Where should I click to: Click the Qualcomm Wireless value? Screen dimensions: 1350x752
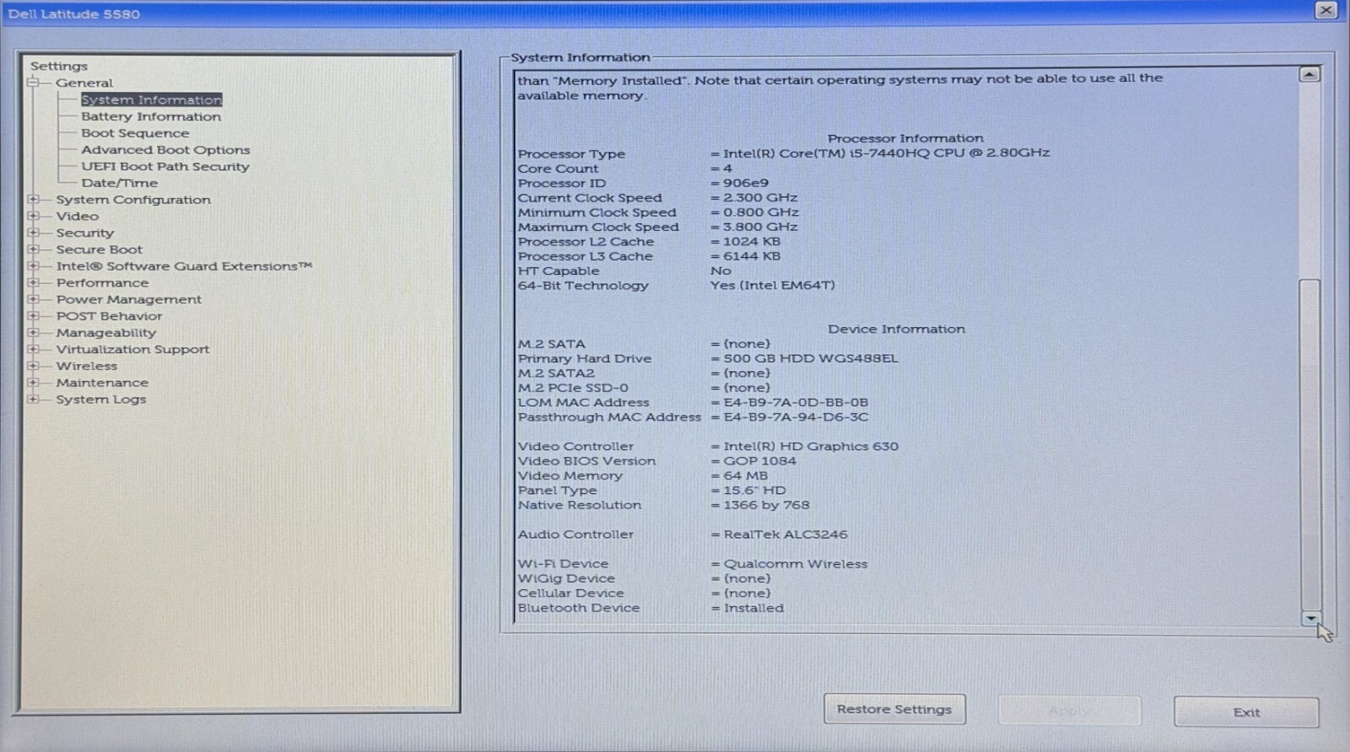point(795,564)
